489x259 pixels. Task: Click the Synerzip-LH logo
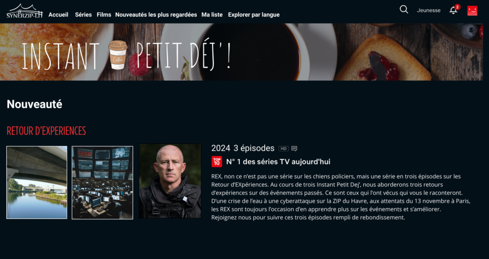pyautogui.click(x=25, y=11)
